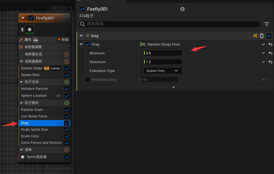The height and width of the screenshot is (174, 274).
Task: Toggle Solve Forces and Velocity checkbox
Action: click(67, 143)
